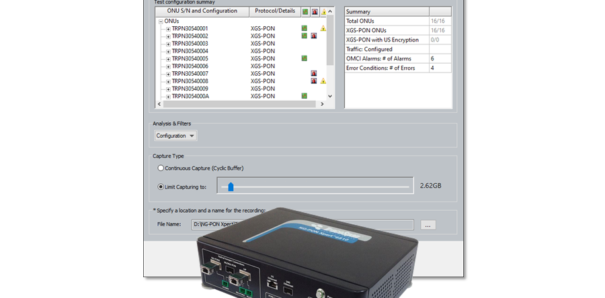
Task: Expand the TRPN30540002 tree node
Action: point(168,36)
